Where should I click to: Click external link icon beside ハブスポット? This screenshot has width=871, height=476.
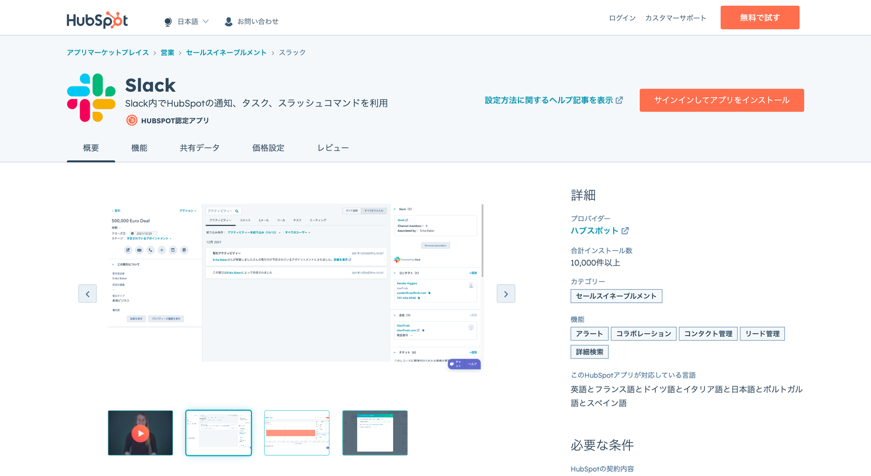point(625,231)
